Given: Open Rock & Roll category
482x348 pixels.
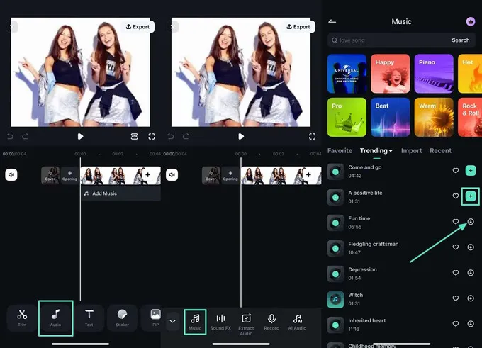Looking at the screenshot, I should pos(470,117).
